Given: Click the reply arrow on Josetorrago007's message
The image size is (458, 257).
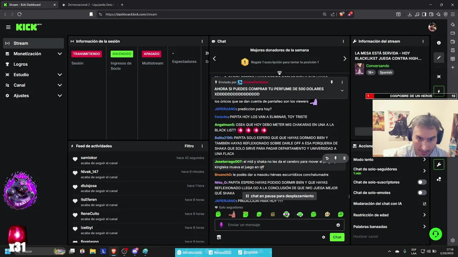Looking at the screenshot, I should [327, 158].
